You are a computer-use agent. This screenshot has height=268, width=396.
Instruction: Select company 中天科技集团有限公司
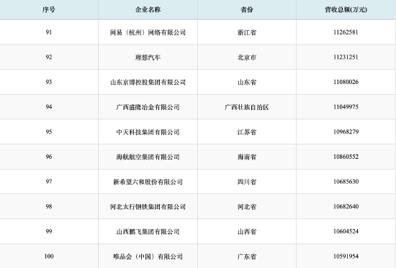tap(148, 132)
